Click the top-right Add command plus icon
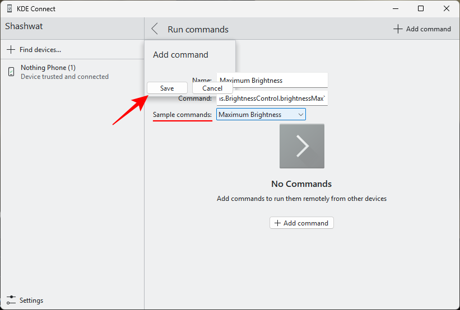The height and width of the screenshot is (310, 460). coord(398,29)
